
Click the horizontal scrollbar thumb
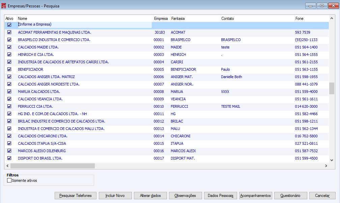[53, 166]
